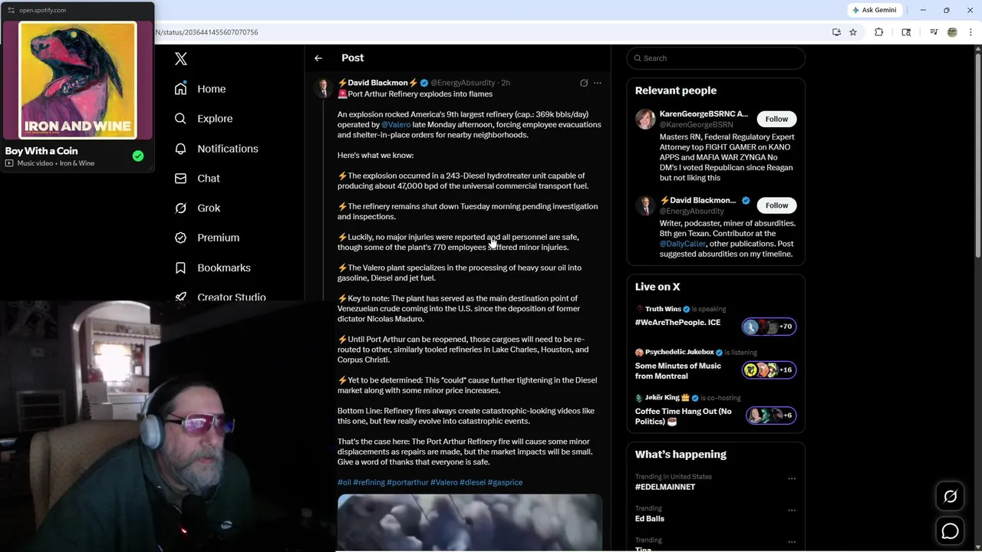Viewport: 982px width, 552px height.
Task: Play the refinery video in the post
Action: pyautogui.click(x=470, y=523)
